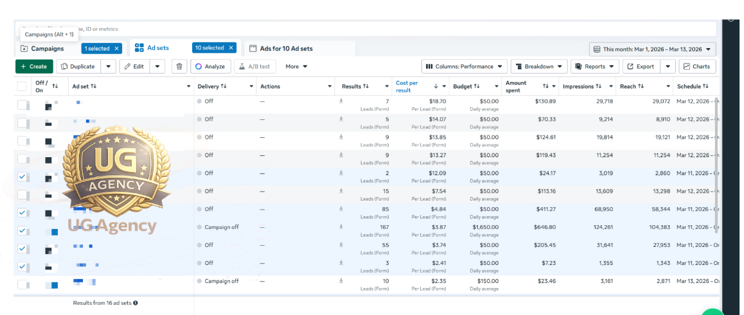This screenshot has height=315, width=744.
Task: Sort by the Off / On column arrows
Action: [55, 86]
